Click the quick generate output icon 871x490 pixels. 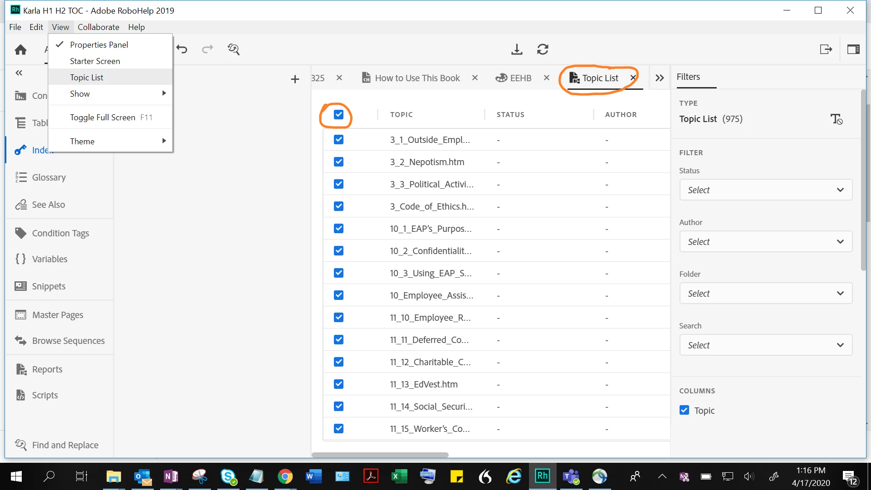click(826, 49)
